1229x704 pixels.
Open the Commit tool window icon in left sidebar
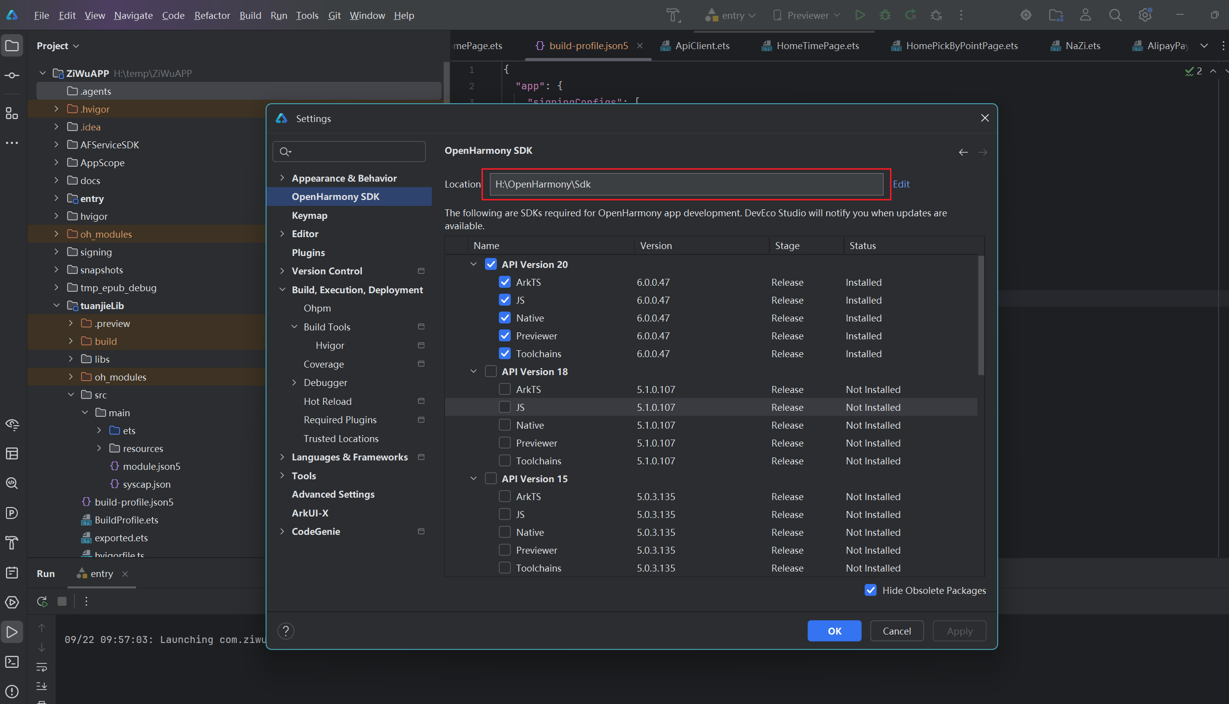12,76
